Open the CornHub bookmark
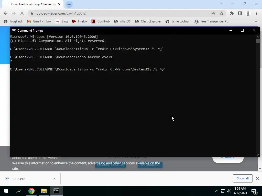The height and width of the screenshot is (196, 262). (100, 21)
